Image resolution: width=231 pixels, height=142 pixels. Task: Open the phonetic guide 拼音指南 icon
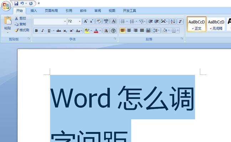(106, 21)
